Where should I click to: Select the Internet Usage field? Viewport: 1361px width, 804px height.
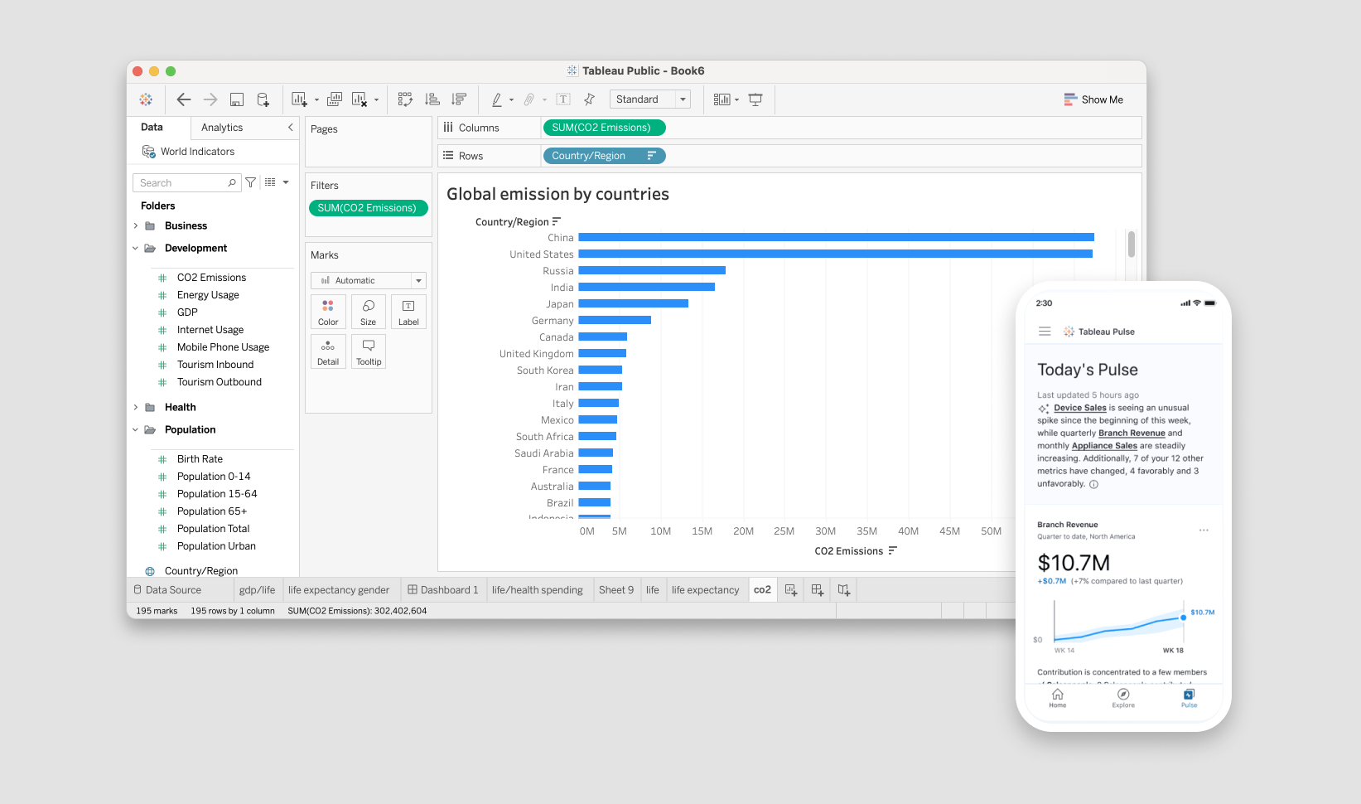coord(210,330)
